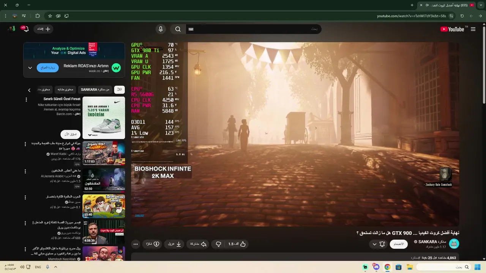Open options for the 55:40 cartoon video
Viewport: 486px width, 273px height.
[25, 198]
